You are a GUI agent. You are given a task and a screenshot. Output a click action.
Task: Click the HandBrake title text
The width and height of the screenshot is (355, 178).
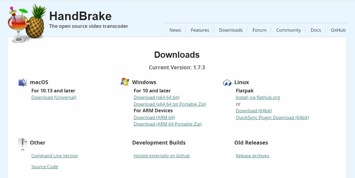click(80, 16)
